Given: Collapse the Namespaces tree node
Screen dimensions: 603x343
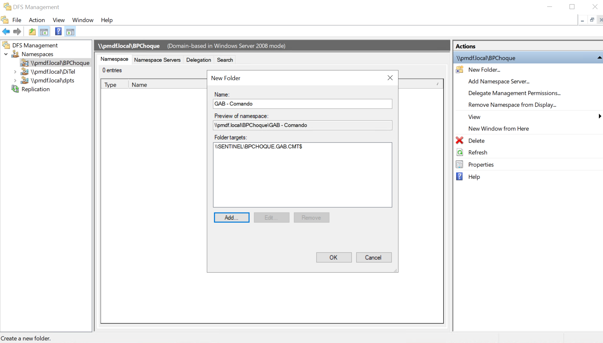Looking at the screenshot, I should tap(6, 54).
